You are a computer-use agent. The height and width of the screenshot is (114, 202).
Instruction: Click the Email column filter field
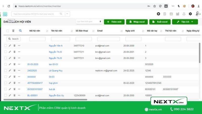click(108, 39)
